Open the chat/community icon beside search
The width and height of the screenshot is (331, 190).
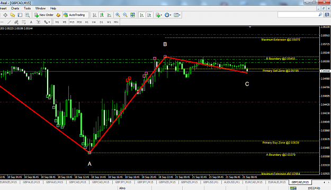coord(327,15)
